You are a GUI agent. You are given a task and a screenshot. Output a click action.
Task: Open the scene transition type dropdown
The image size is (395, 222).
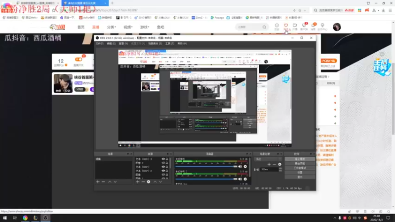268,159
